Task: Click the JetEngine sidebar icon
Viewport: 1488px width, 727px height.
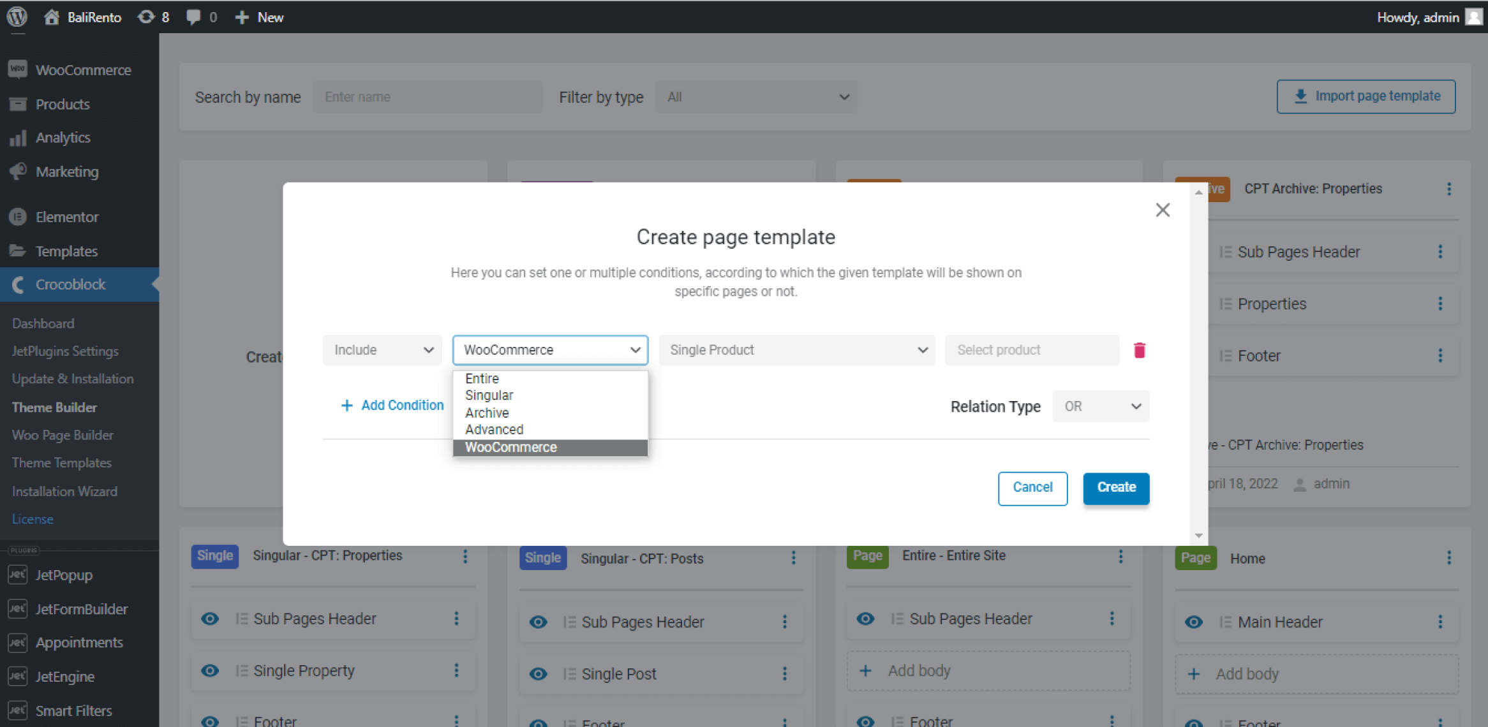Action: [17, 676]
